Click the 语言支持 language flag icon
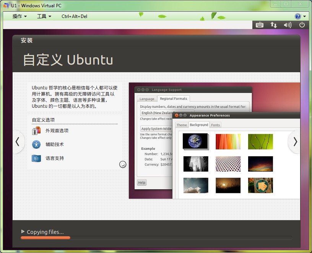 pos(36,158)
